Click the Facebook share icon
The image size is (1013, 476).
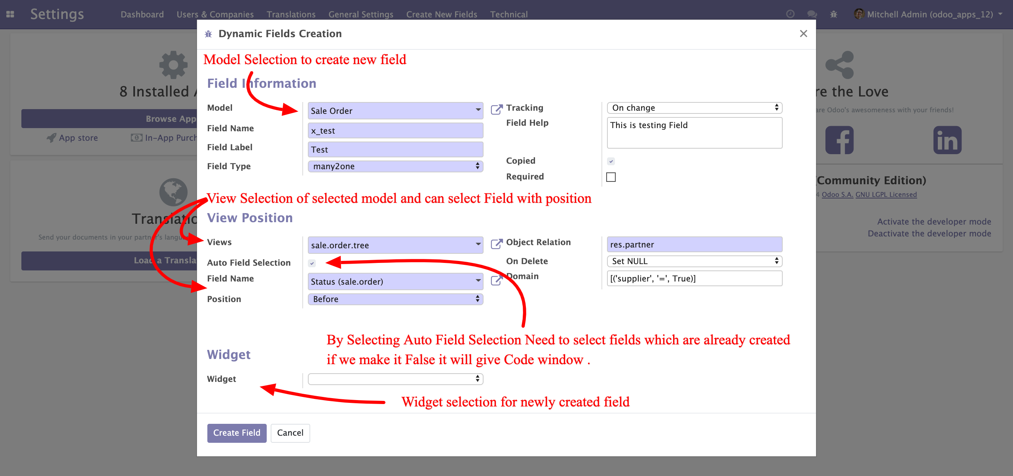point(839,140)
